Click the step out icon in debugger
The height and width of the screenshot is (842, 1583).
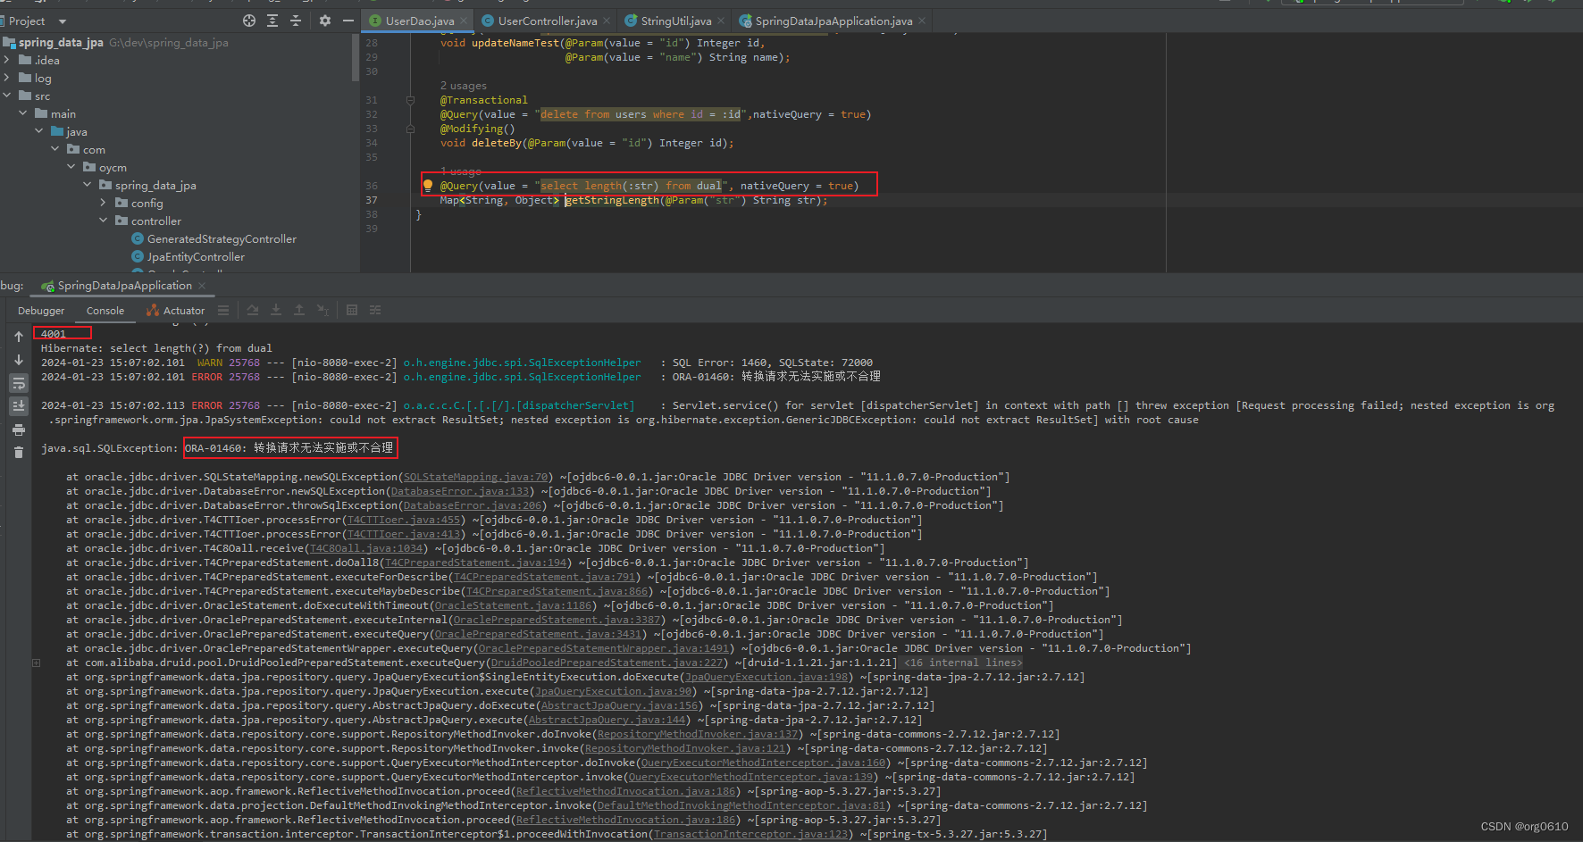(299, 310)
